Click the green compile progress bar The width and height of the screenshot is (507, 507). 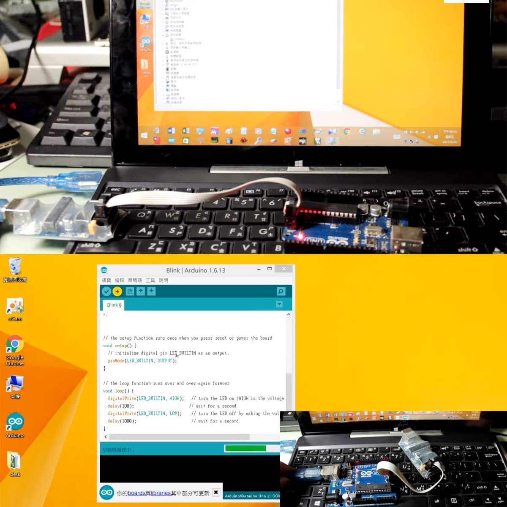click(x=245, y=448)
